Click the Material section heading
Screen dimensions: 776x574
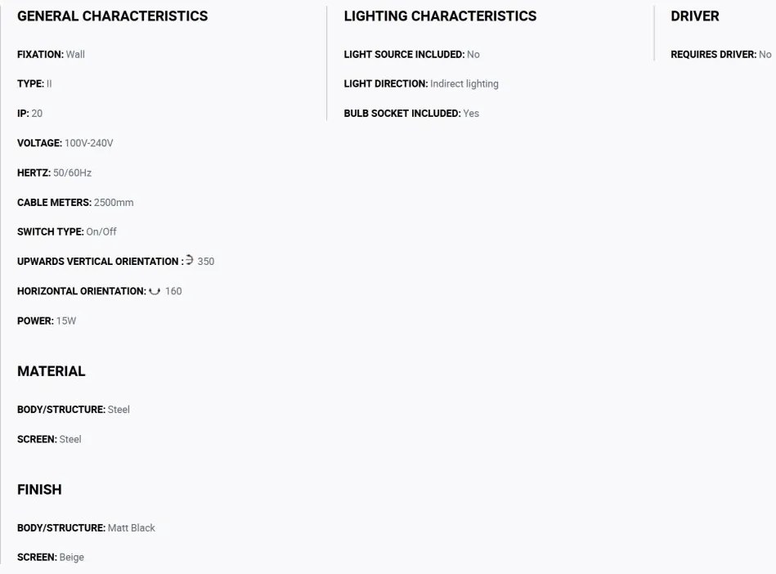[51, 371]
